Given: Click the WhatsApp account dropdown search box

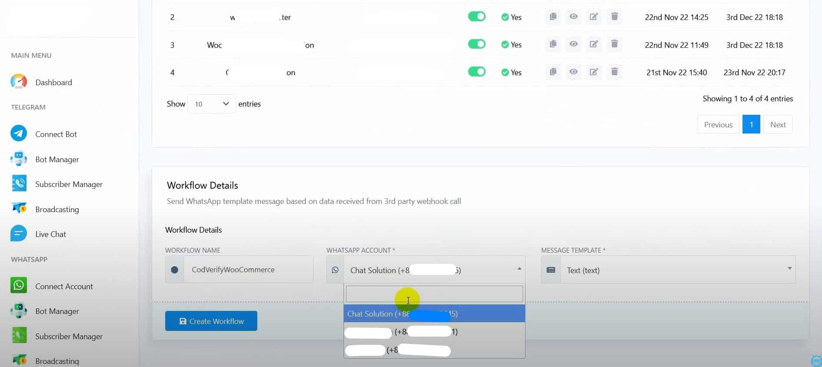Looking at the screenshot, I should tap(434, 294).
